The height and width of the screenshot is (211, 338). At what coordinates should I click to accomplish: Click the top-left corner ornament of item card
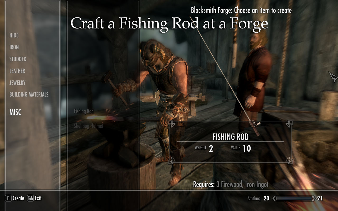[x=171, y=124]
